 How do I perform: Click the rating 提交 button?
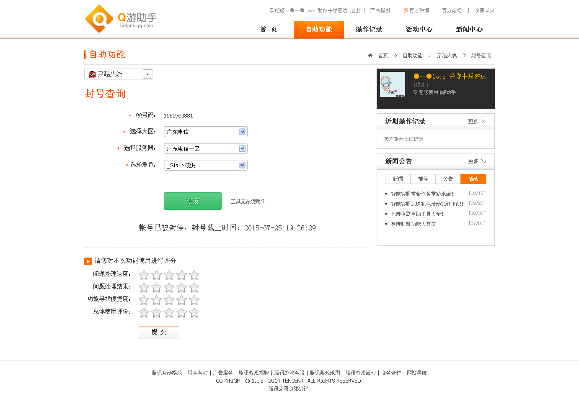point(159,332)
